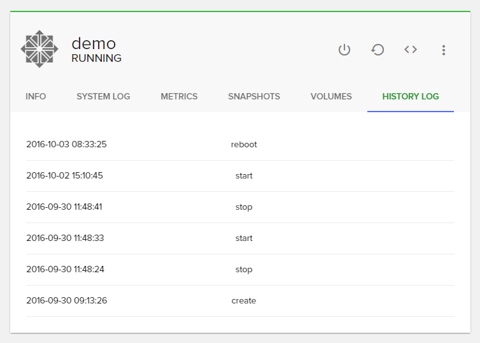Reboot the instance with the restart icon
This screenshot has height=343, width=480.
point(378,50)
